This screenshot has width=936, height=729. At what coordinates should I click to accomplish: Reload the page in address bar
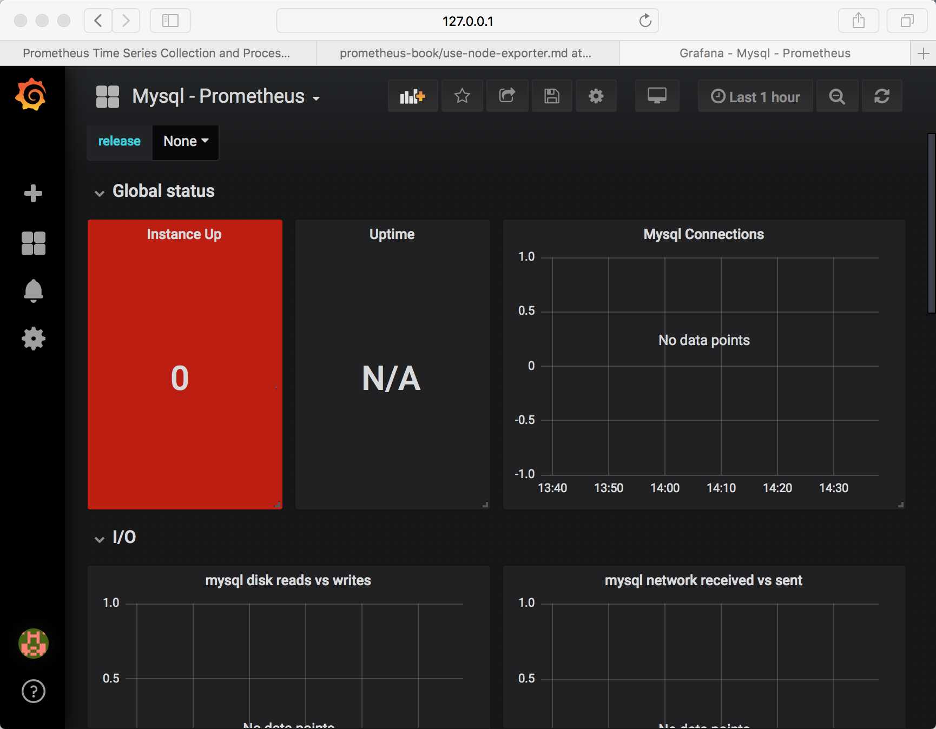(645, 21)
